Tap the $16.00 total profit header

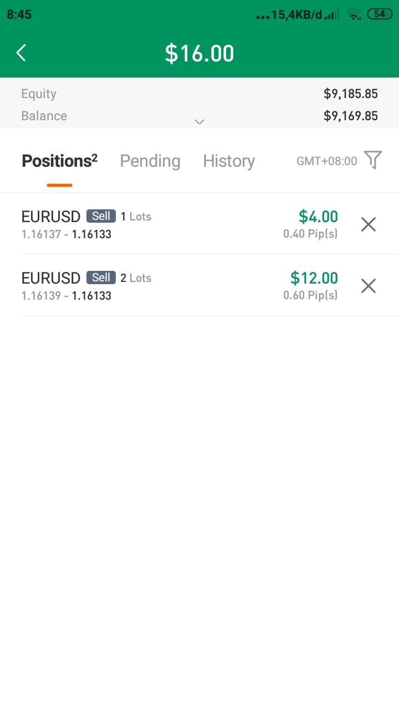coord(199,54)
